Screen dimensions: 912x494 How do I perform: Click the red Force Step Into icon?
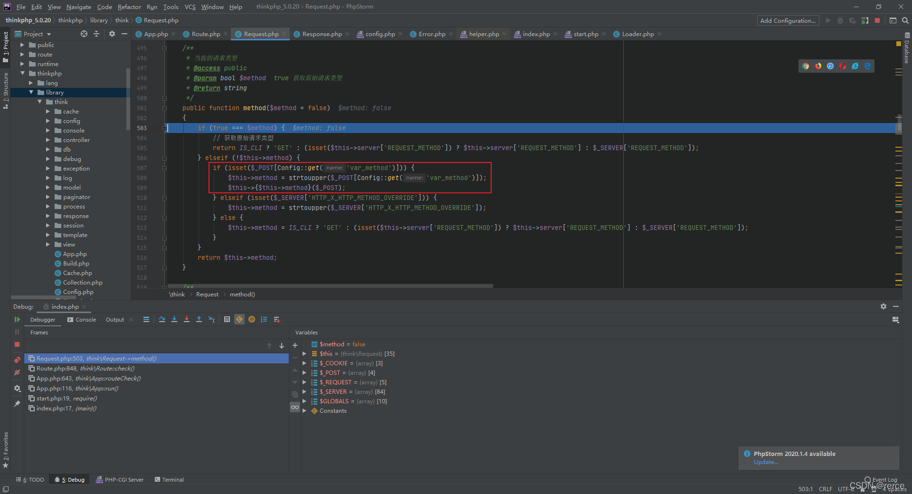[187, 320]
